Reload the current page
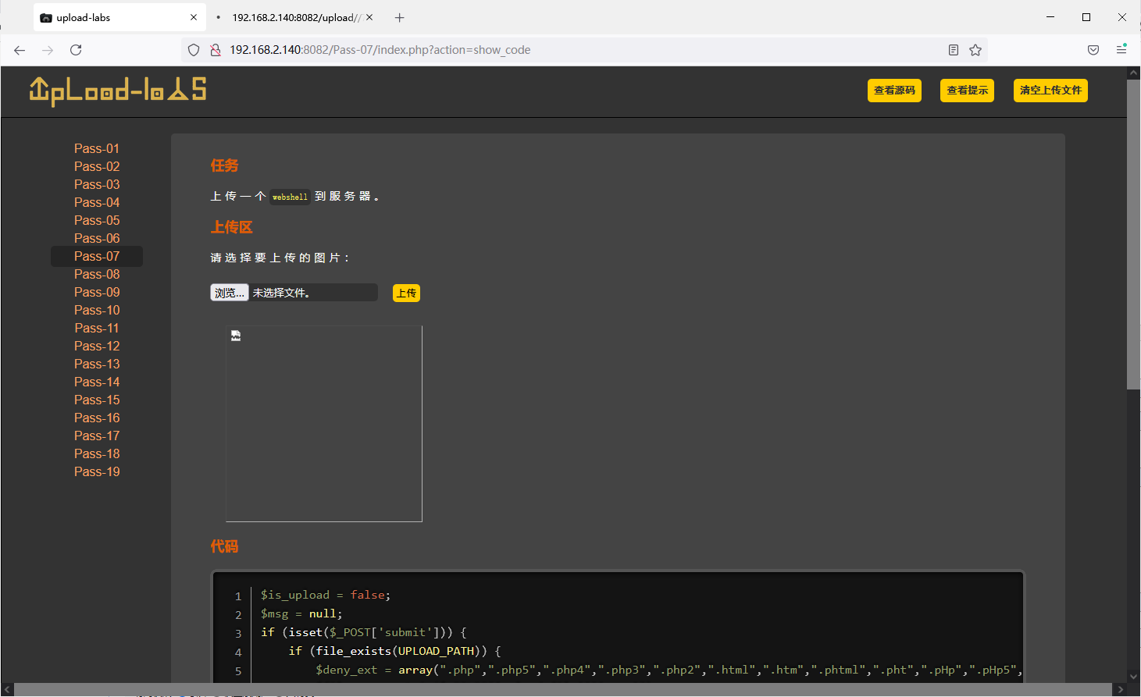Image resolution: width=1141 pixels, height=697 pixels. point(76,50)
